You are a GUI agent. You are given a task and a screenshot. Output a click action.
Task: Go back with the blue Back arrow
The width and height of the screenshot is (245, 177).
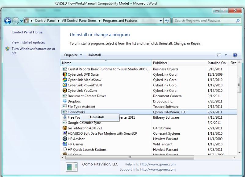[x=8, y=21]
